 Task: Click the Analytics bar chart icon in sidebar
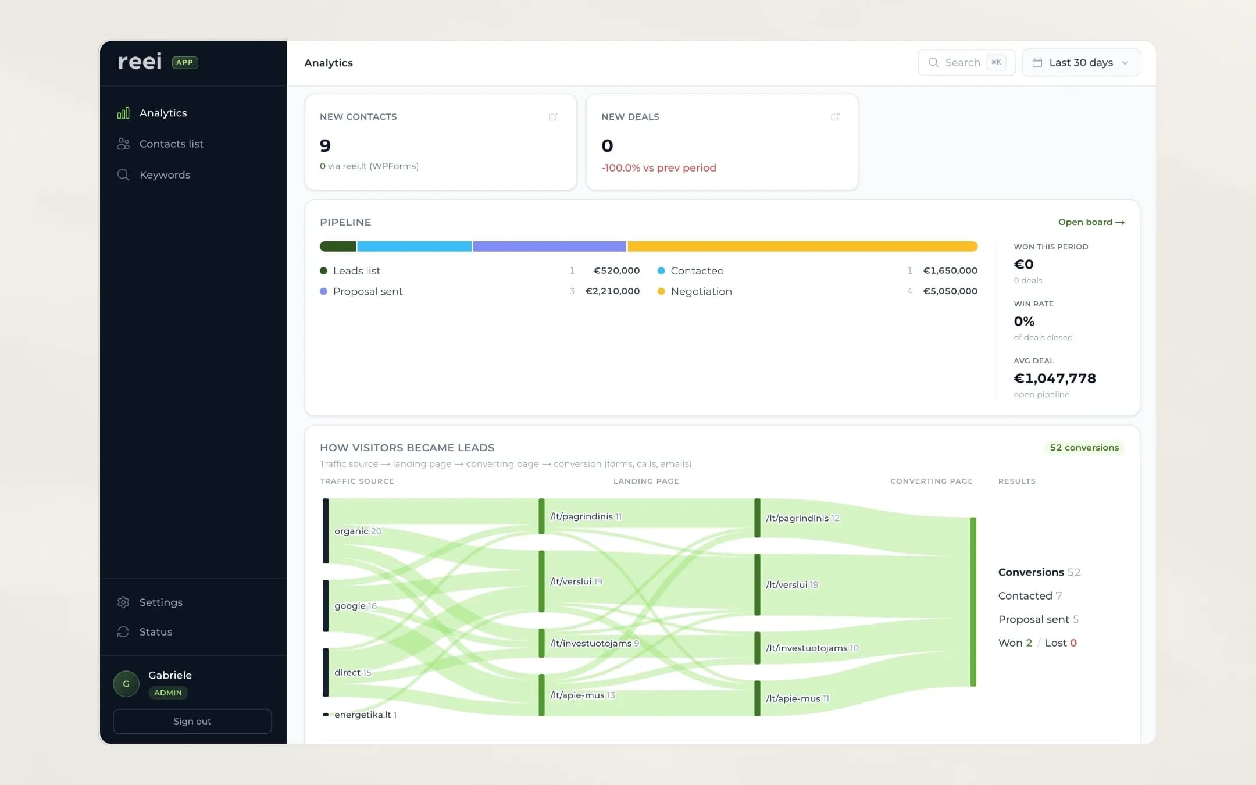[x=123, y=113]
